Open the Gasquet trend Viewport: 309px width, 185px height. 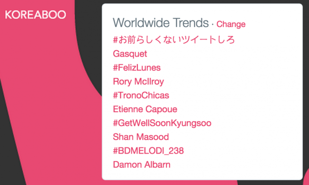pos(130,54)
